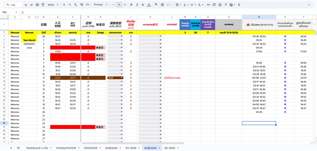
Task: Open text wrapping options
Action: point(193,5)
